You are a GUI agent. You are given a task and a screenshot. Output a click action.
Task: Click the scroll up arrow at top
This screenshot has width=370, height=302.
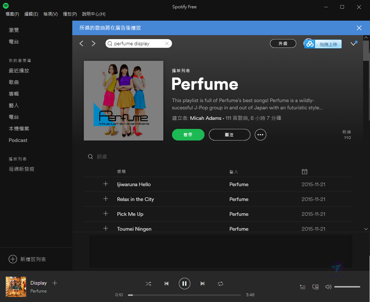[366, 37]
